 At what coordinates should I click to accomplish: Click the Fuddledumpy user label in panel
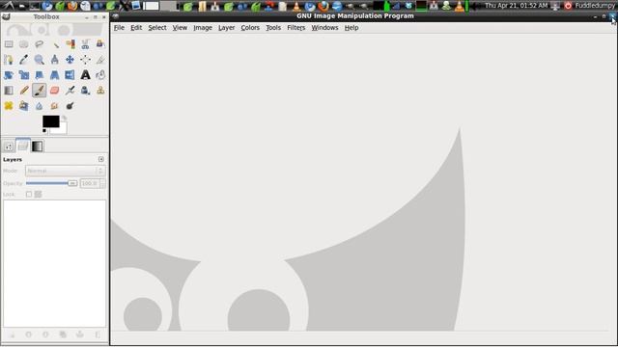[x=595, y=6]
